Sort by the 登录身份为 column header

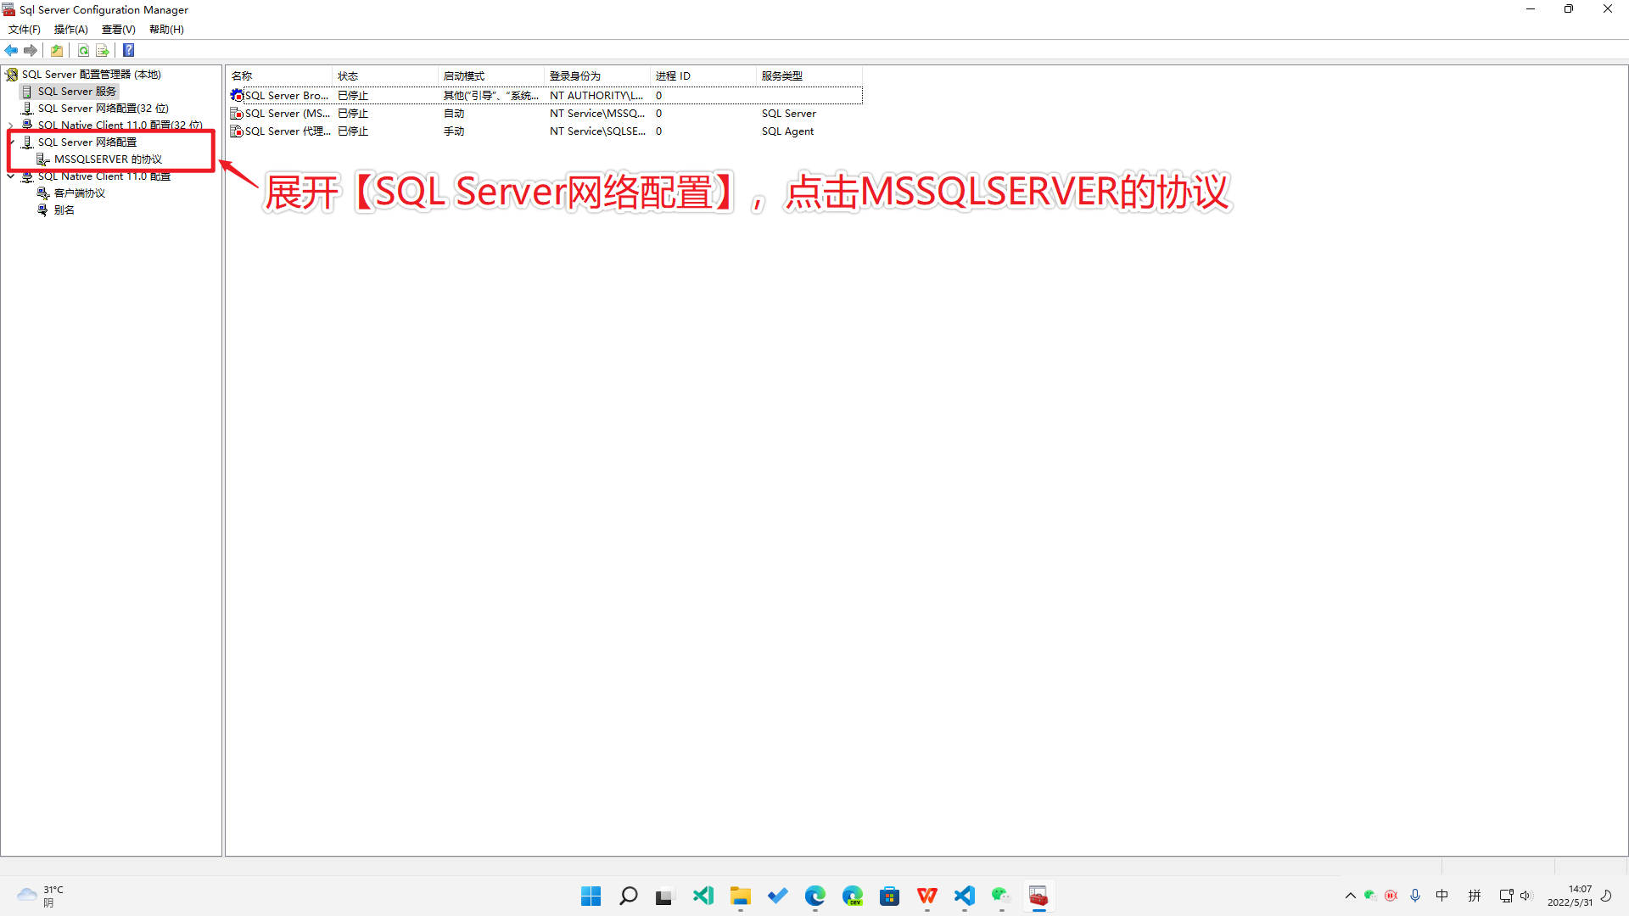pyautogui.click(x=597, y=75)
